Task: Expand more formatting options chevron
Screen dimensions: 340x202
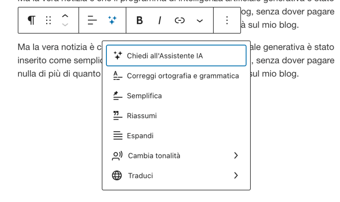Action: click(199, 20)
